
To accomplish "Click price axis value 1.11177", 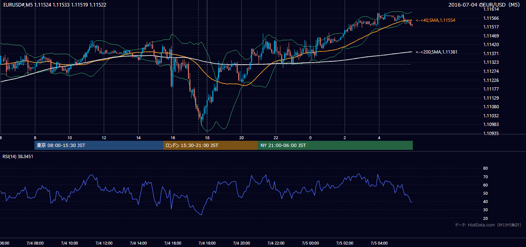I will 491,89.
